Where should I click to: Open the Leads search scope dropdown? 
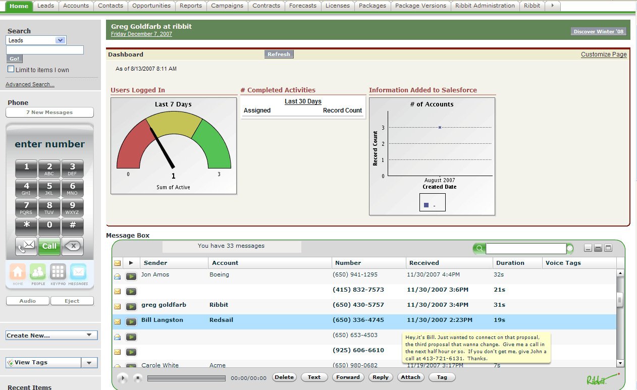(60, 40)
